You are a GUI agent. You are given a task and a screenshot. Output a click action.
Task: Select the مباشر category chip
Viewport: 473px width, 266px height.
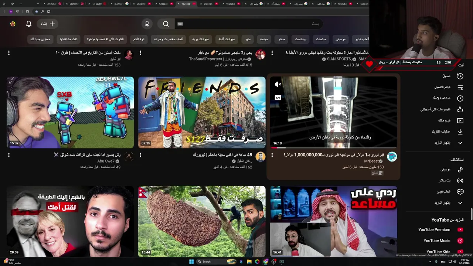282,39
